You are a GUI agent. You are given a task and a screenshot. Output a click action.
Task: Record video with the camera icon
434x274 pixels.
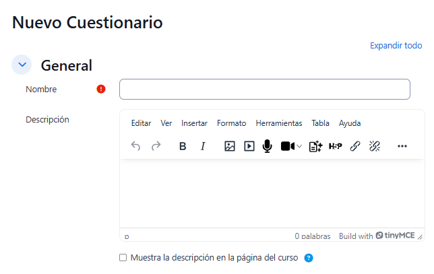(287, 146)
